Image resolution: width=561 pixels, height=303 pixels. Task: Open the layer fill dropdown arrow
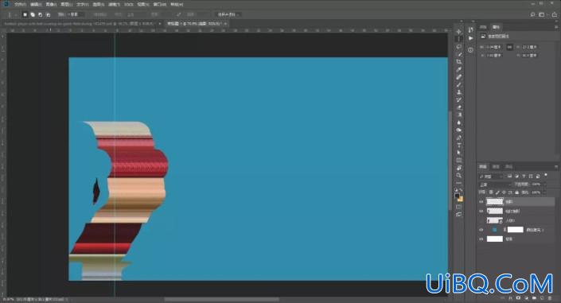tap(545, 192)
